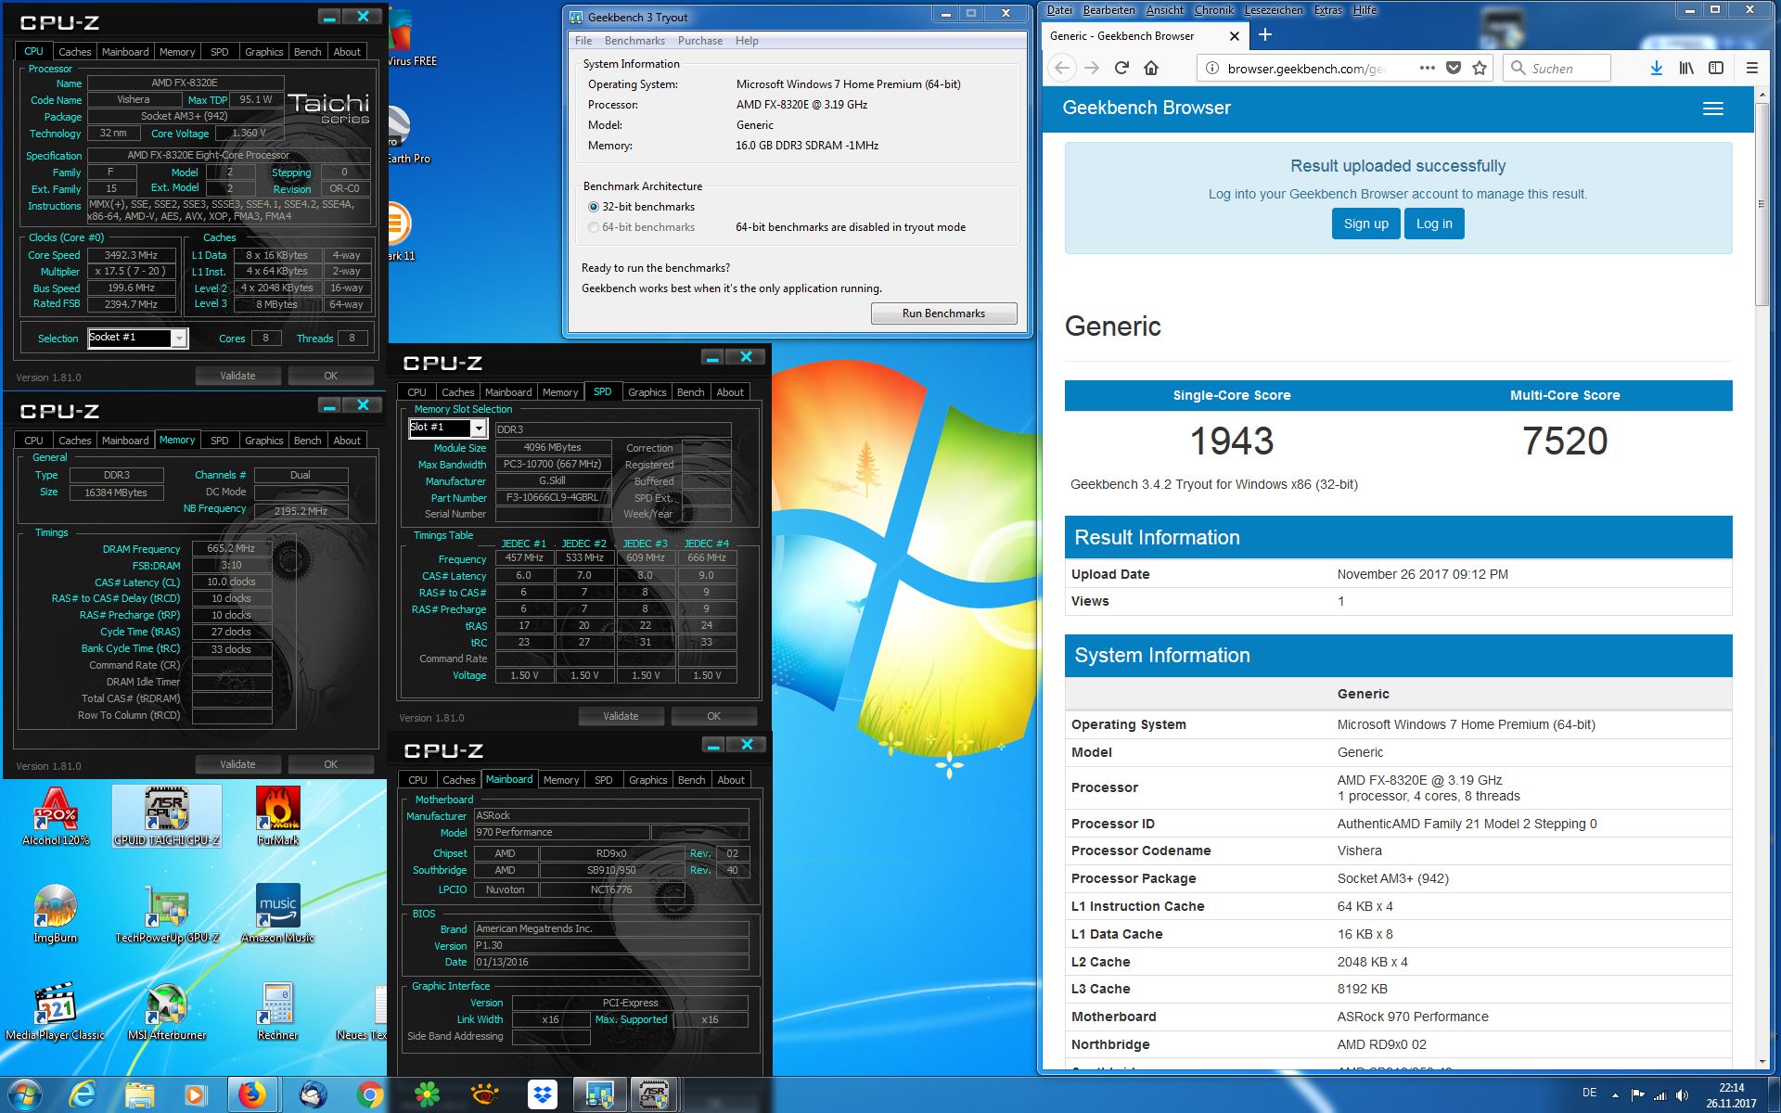The image size is (1781, 1113).
Task: Open the Firefox home page icon
Action: (x=1151, y=68)
